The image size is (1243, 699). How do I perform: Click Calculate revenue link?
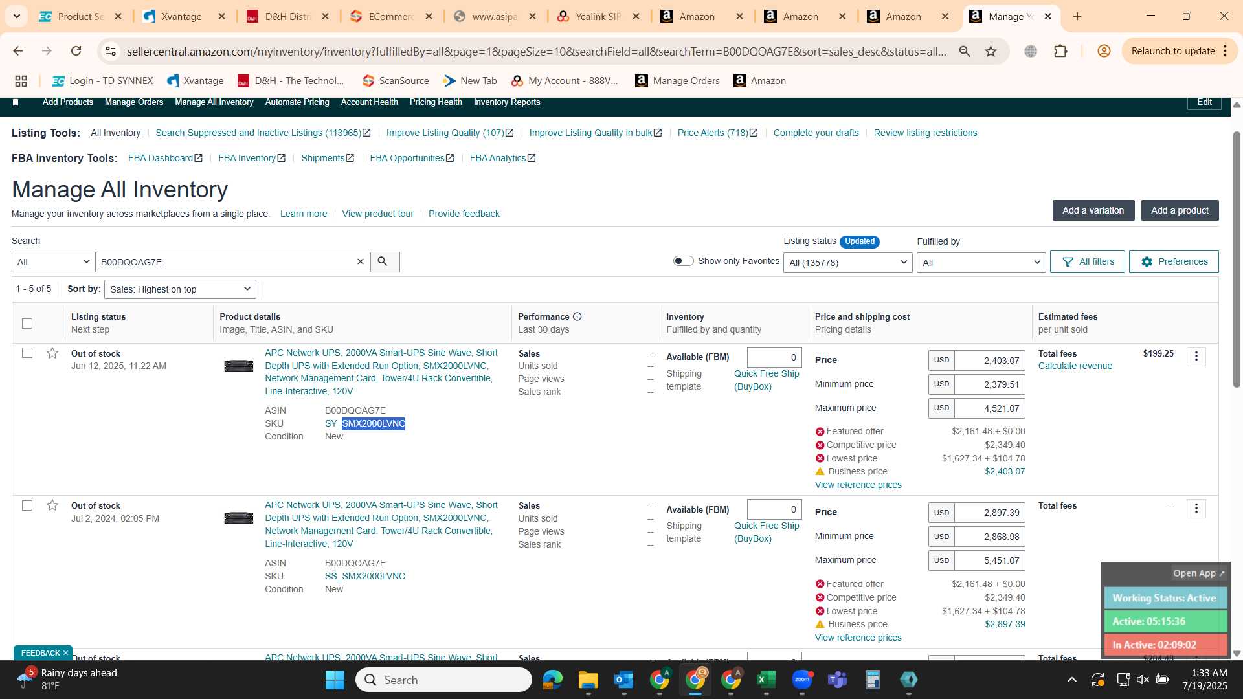1075,366
